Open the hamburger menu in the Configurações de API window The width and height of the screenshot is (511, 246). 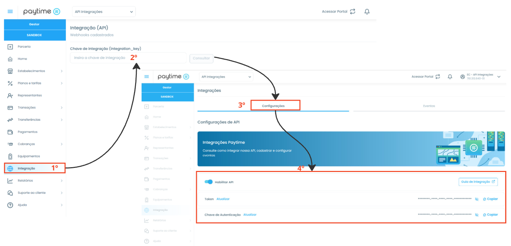click(x=147, y=77)
